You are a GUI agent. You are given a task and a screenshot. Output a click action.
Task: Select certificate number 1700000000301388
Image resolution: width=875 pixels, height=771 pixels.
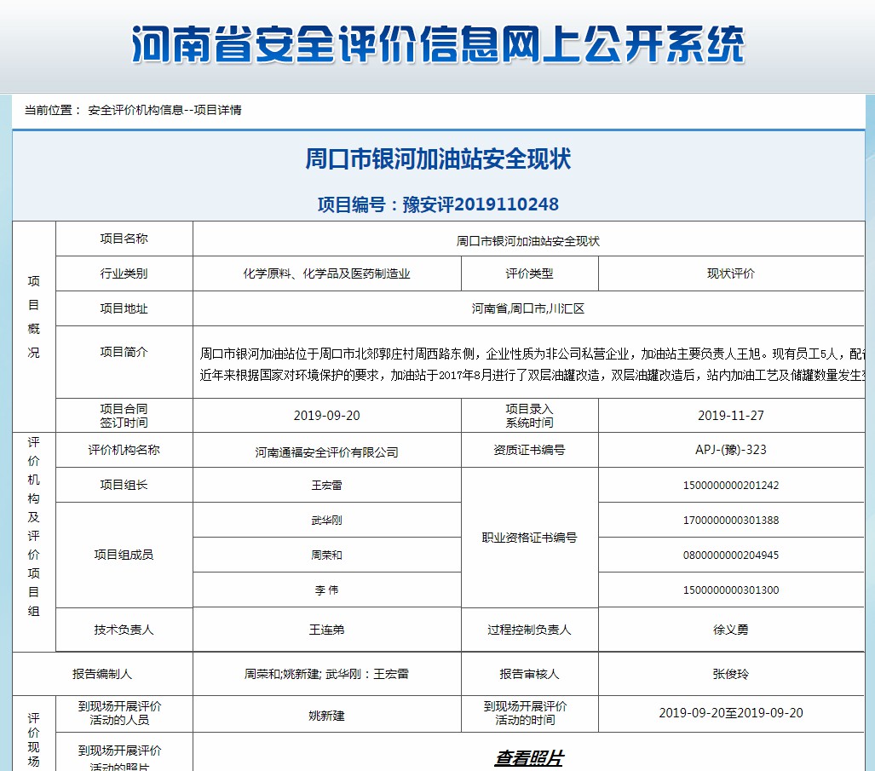point(730,521)
